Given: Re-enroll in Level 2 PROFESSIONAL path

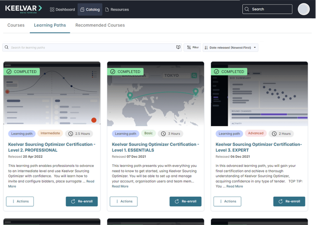Looking at the screenshot, I should pos(82,201).
